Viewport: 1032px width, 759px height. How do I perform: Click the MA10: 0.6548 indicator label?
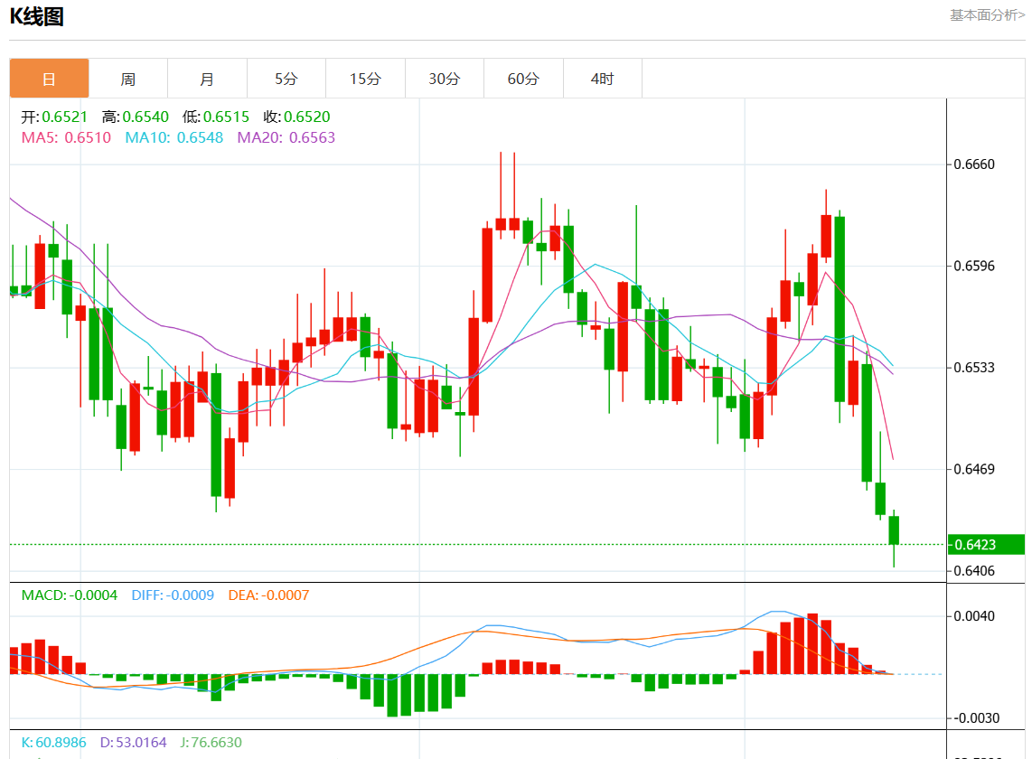[174, 137]
